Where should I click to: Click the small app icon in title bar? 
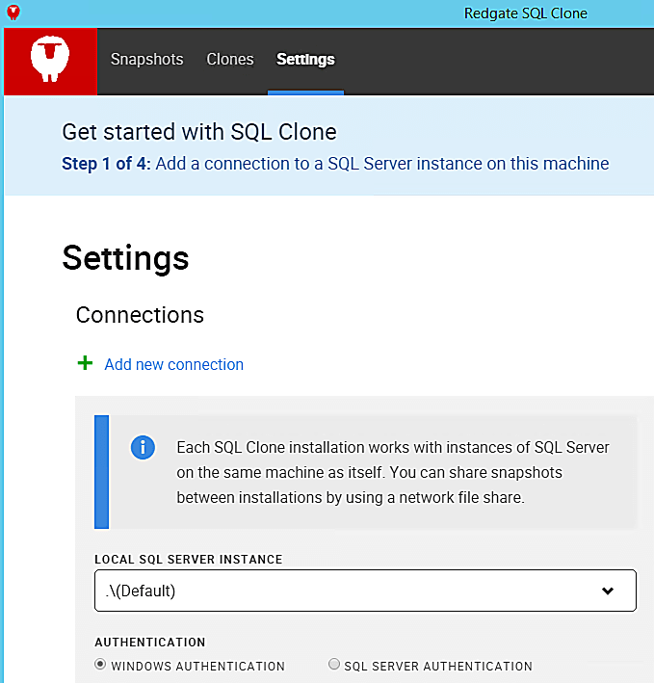click(13, 13)
